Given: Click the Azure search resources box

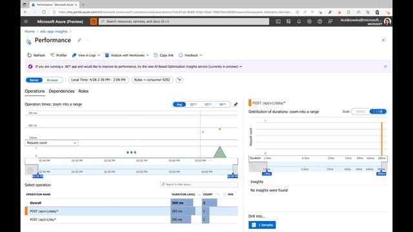Looking at the screenshot, I should click(x=184, y=21).
